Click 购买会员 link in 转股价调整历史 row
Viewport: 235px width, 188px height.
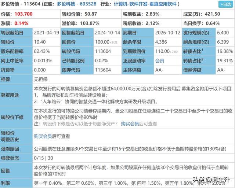[43, 136]
